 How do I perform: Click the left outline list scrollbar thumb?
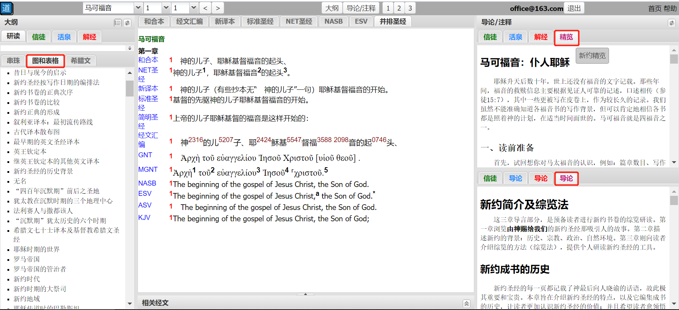coord(129,88)
